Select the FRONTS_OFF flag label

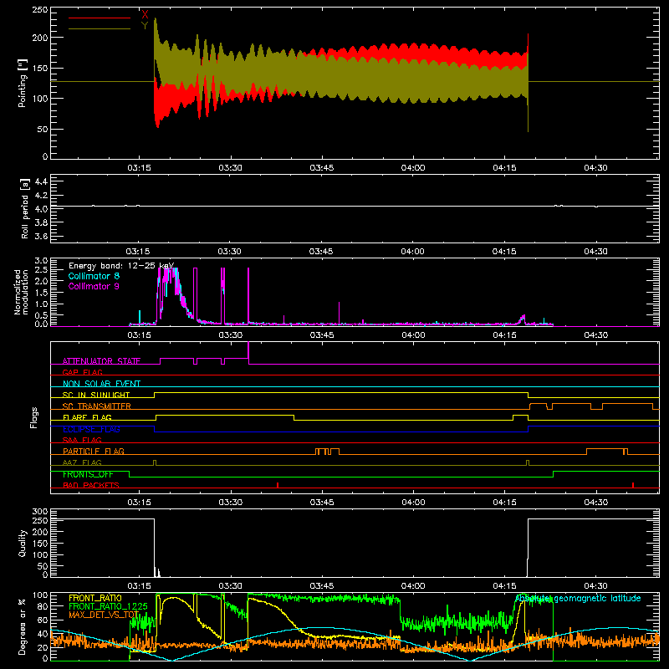tap(88, 474)
